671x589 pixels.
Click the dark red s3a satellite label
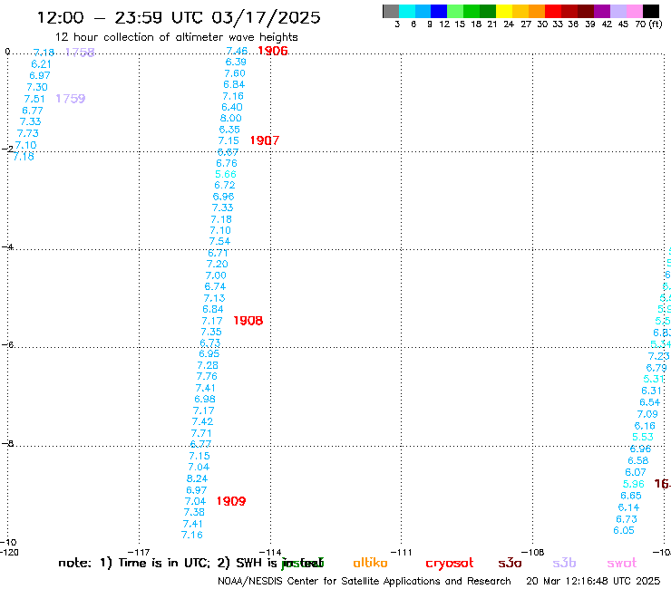pyautogui.click(x=510, y=563)
